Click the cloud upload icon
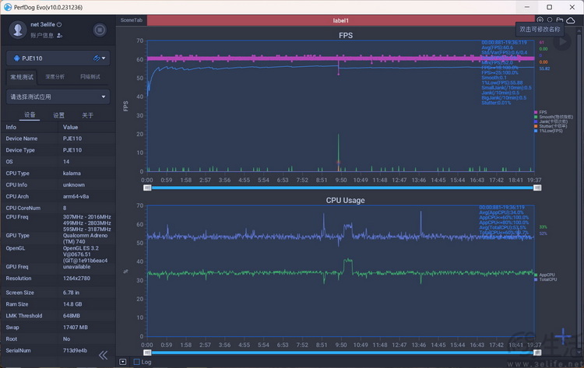This screenshot has height=368, width=584. 571,20
